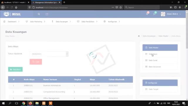
Task: Open File Explorer from the taskbar
Action: (37, 103)
